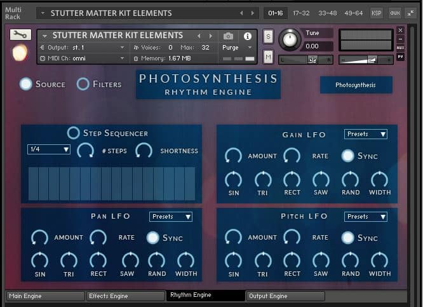The height and width of the screenshot is (307, 423).
Task: Click the Gain LFO SIN knob
Action: pos(233,179)
